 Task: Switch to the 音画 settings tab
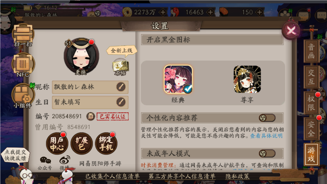(311, 51)
